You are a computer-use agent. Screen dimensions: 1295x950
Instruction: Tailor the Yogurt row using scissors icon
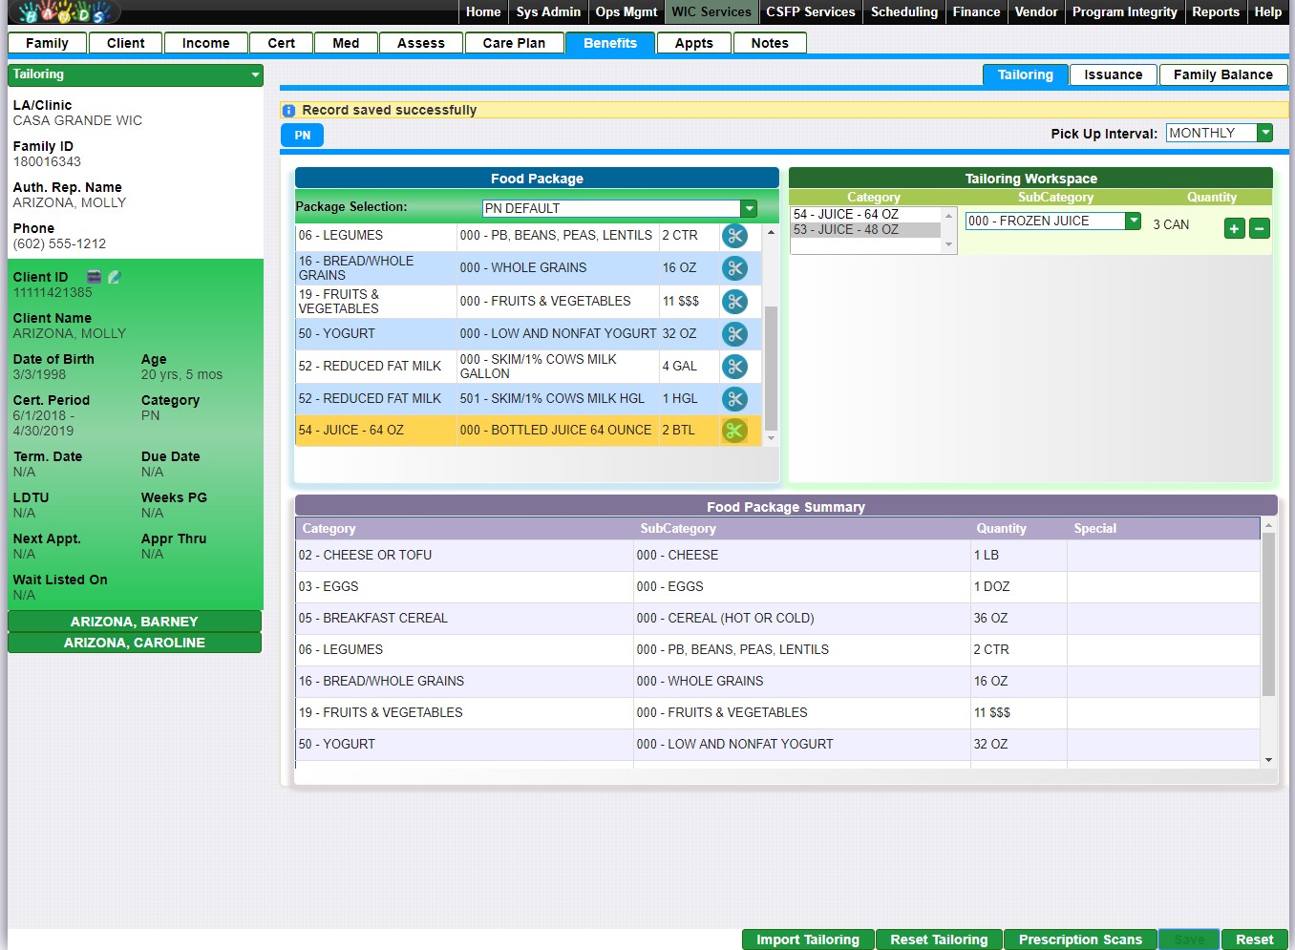click(x=733, y=334)
